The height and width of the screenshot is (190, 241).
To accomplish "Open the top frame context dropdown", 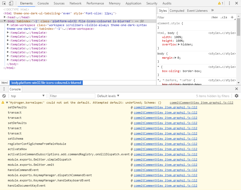I will [x=28, y=96].
